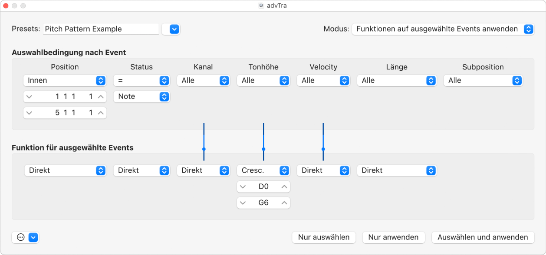This screenshot has height=255, width=546.
Task: Open the Kanal condition menu set to Alle
Action: click(x=203, y=80)
